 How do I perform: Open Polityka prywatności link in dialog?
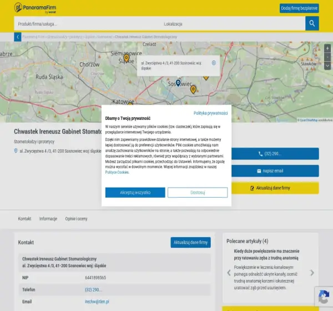click(210, 113)
